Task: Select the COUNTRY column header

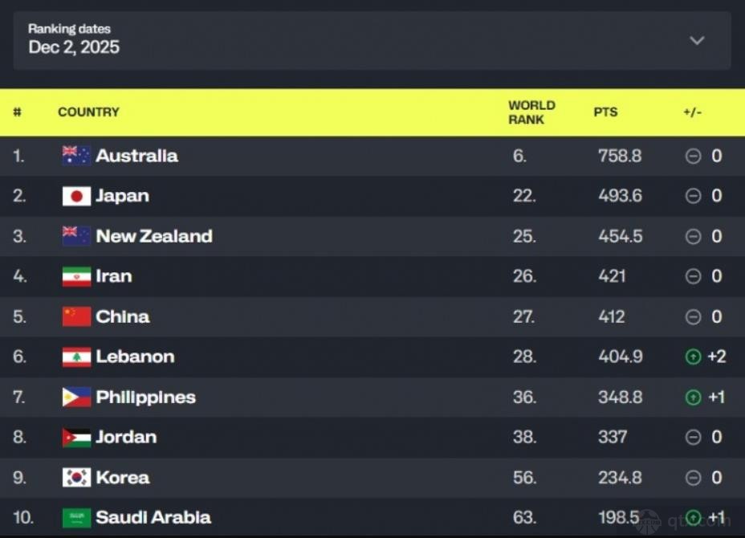Action: [x=88, y=112]
